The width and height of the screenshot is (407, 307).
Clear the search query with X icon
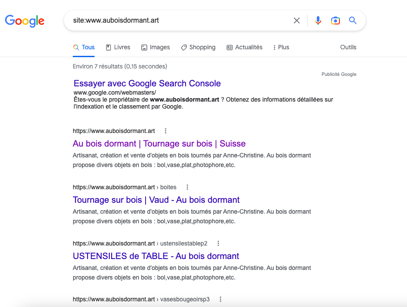coord(297,20)
